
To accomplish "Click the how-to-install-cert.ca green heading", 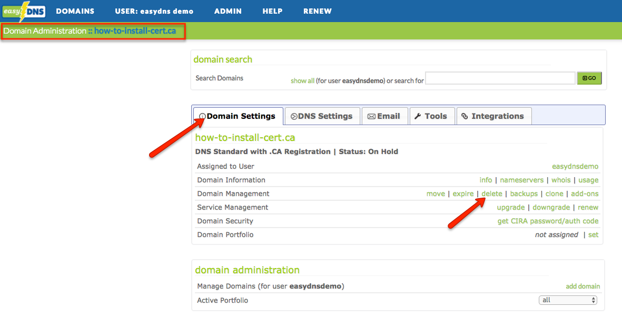I will click(245, 137).
